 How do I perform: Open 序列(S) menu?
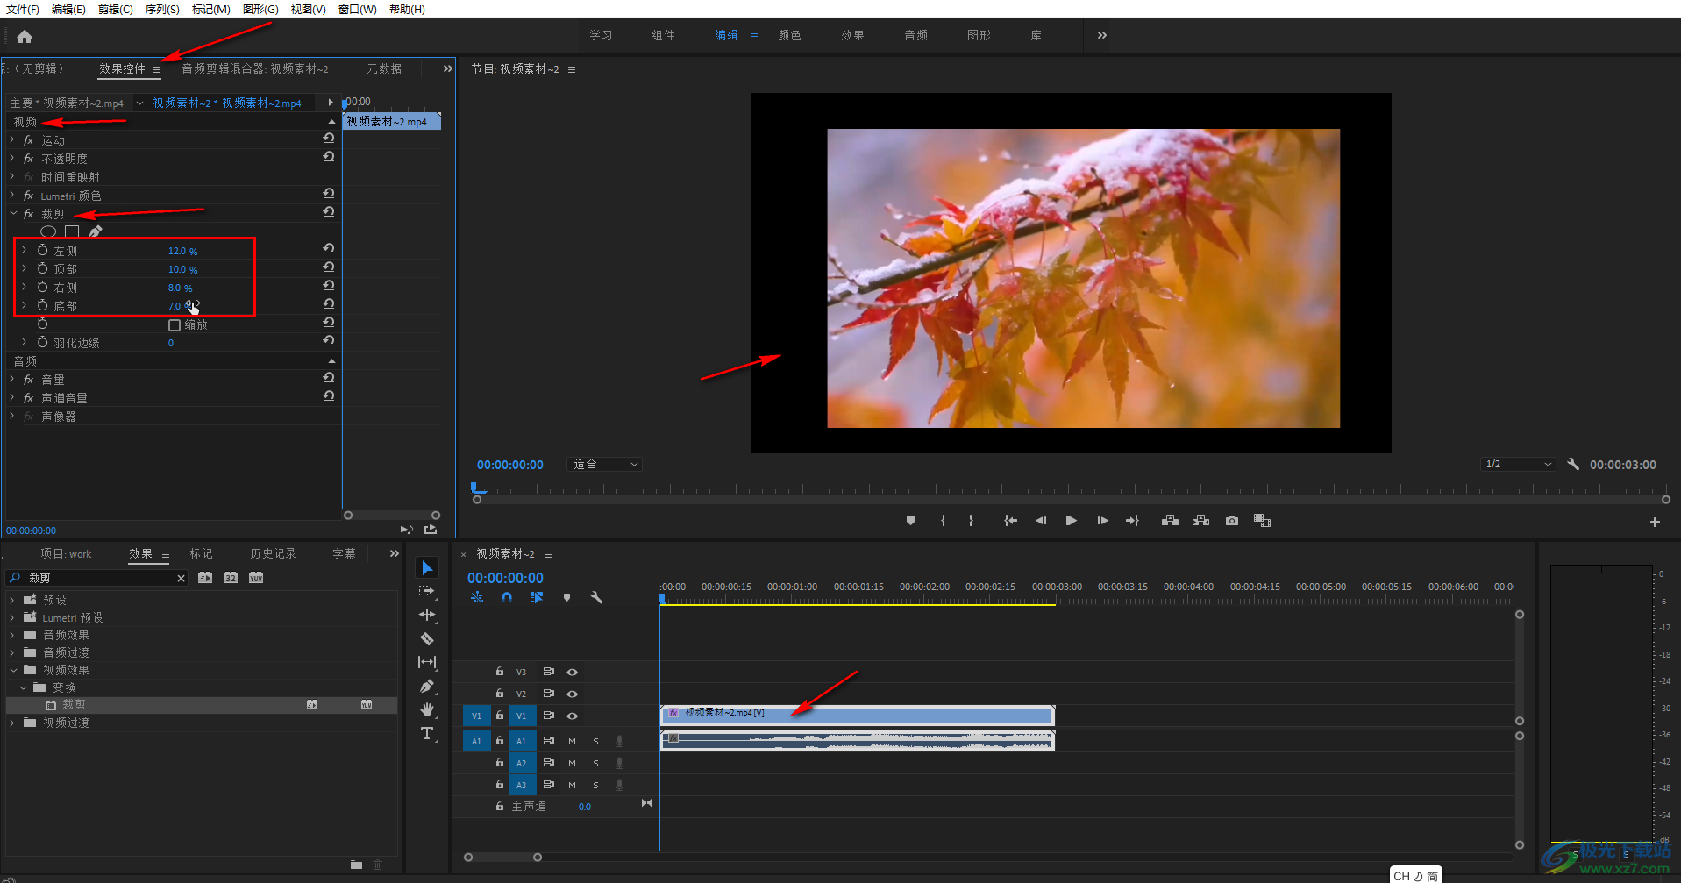point(162,9)
